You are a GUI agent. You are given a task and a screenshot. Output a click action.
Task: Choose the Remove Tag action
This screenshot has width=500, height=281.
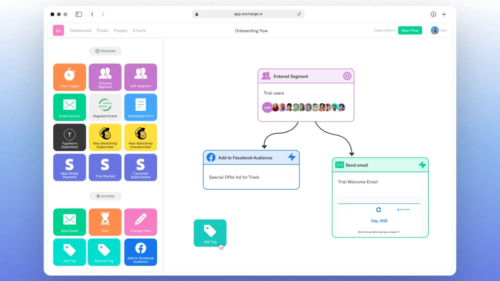pos(105,252)
